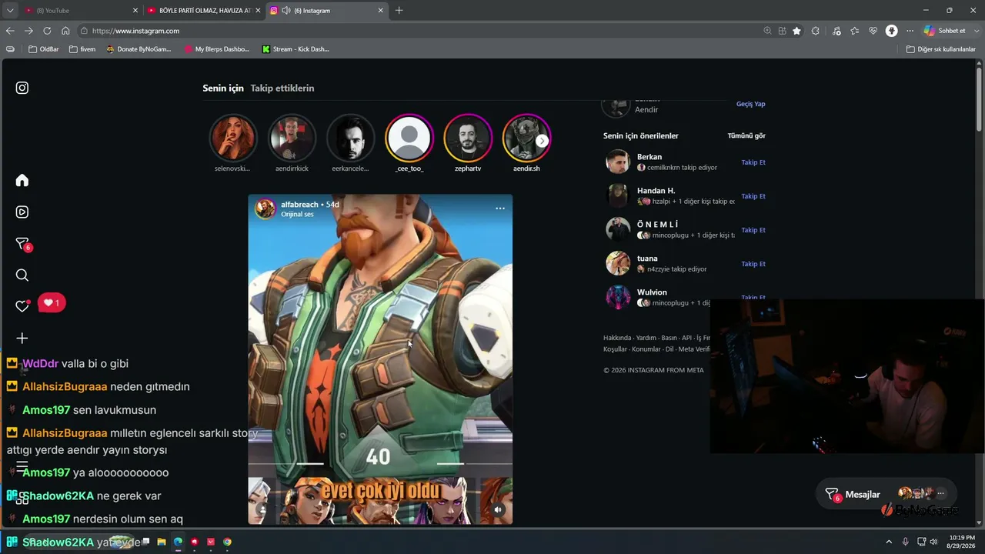985x554 pixels.
Task: Create a new post with plus icon
Action: pyautogui.click(x=22, y=338)
